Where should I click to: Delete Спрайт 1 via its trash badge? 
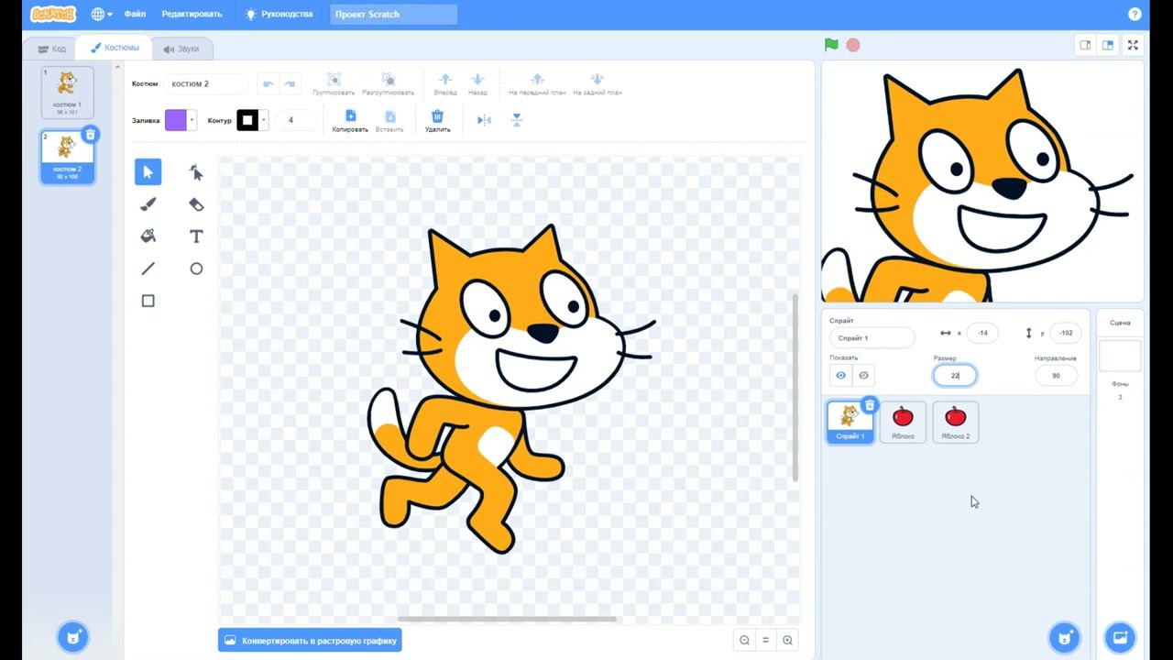[871, 404]
